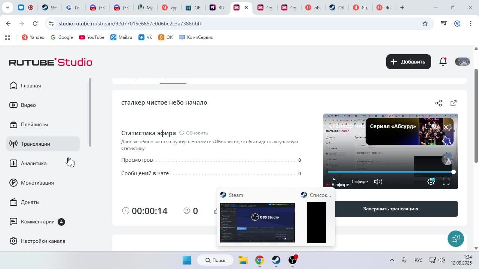Screen dimensions: 479x269
Task: Mute the stream player volume
Action: (378, 182)
